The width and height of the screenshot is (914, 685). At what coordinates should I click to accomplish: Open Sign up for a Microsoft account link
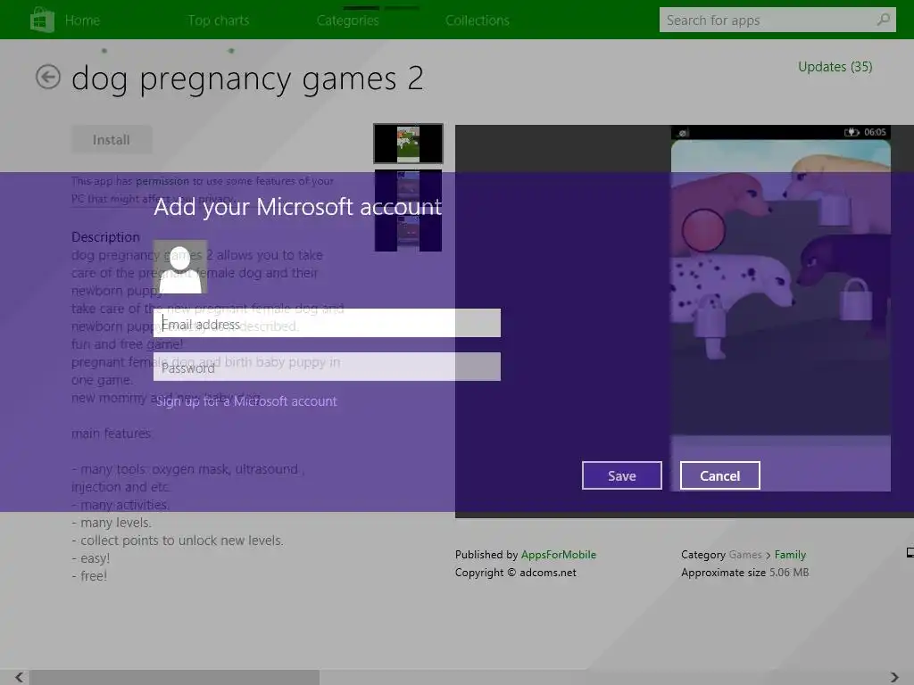246,401
